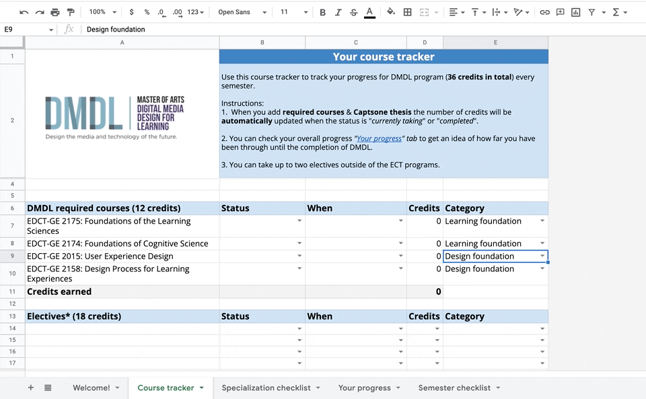Screen dimensions: 646x399
Task: Select the "Your course tracker" title cell
Action: [x=384, y=57]
